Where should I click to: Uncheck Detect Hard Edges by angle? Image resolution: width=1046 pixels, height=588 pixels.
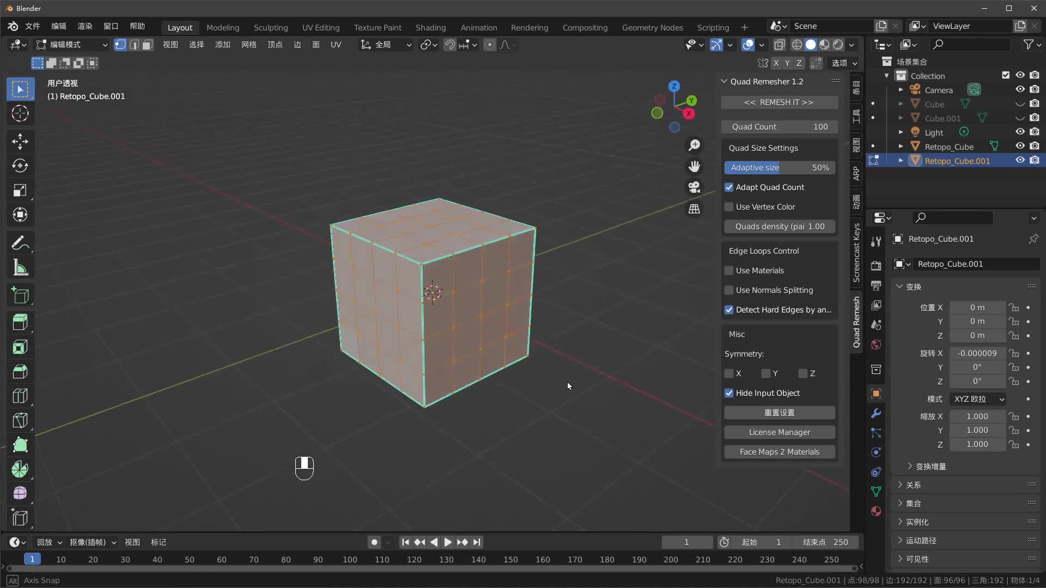click(729, 310)
